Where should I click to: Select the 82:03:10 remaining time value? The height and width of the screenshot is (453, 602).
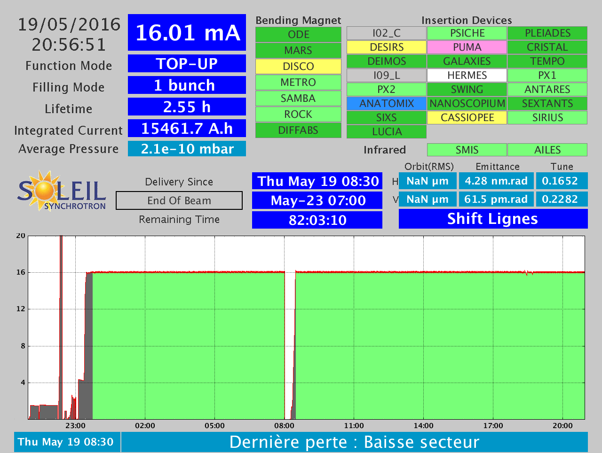click(317, 220)
